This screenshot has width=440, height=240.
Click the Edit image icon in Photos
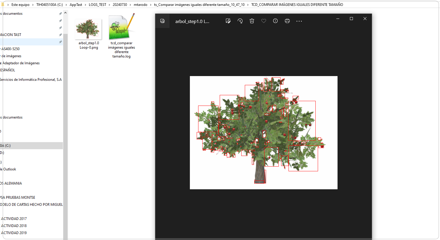pos(228,21)
